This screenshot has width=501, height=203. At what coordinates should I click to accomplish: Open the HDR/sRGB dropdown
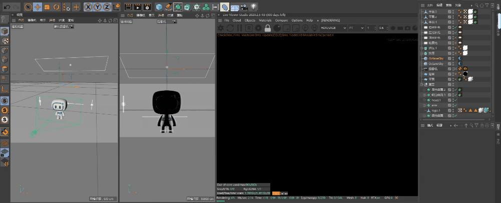coord(333,28)
